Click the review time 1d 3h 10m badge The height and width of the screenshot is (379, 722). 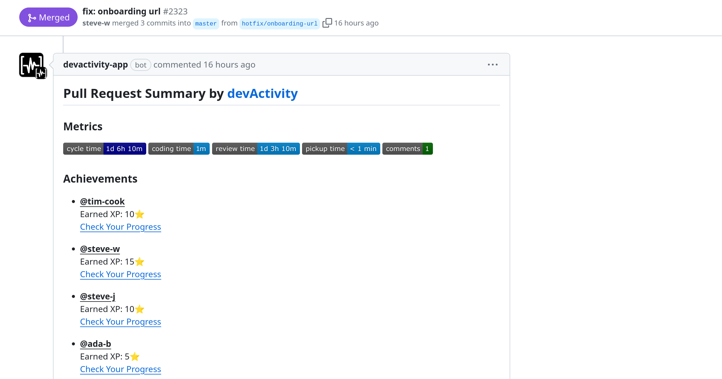pos(256,148)
